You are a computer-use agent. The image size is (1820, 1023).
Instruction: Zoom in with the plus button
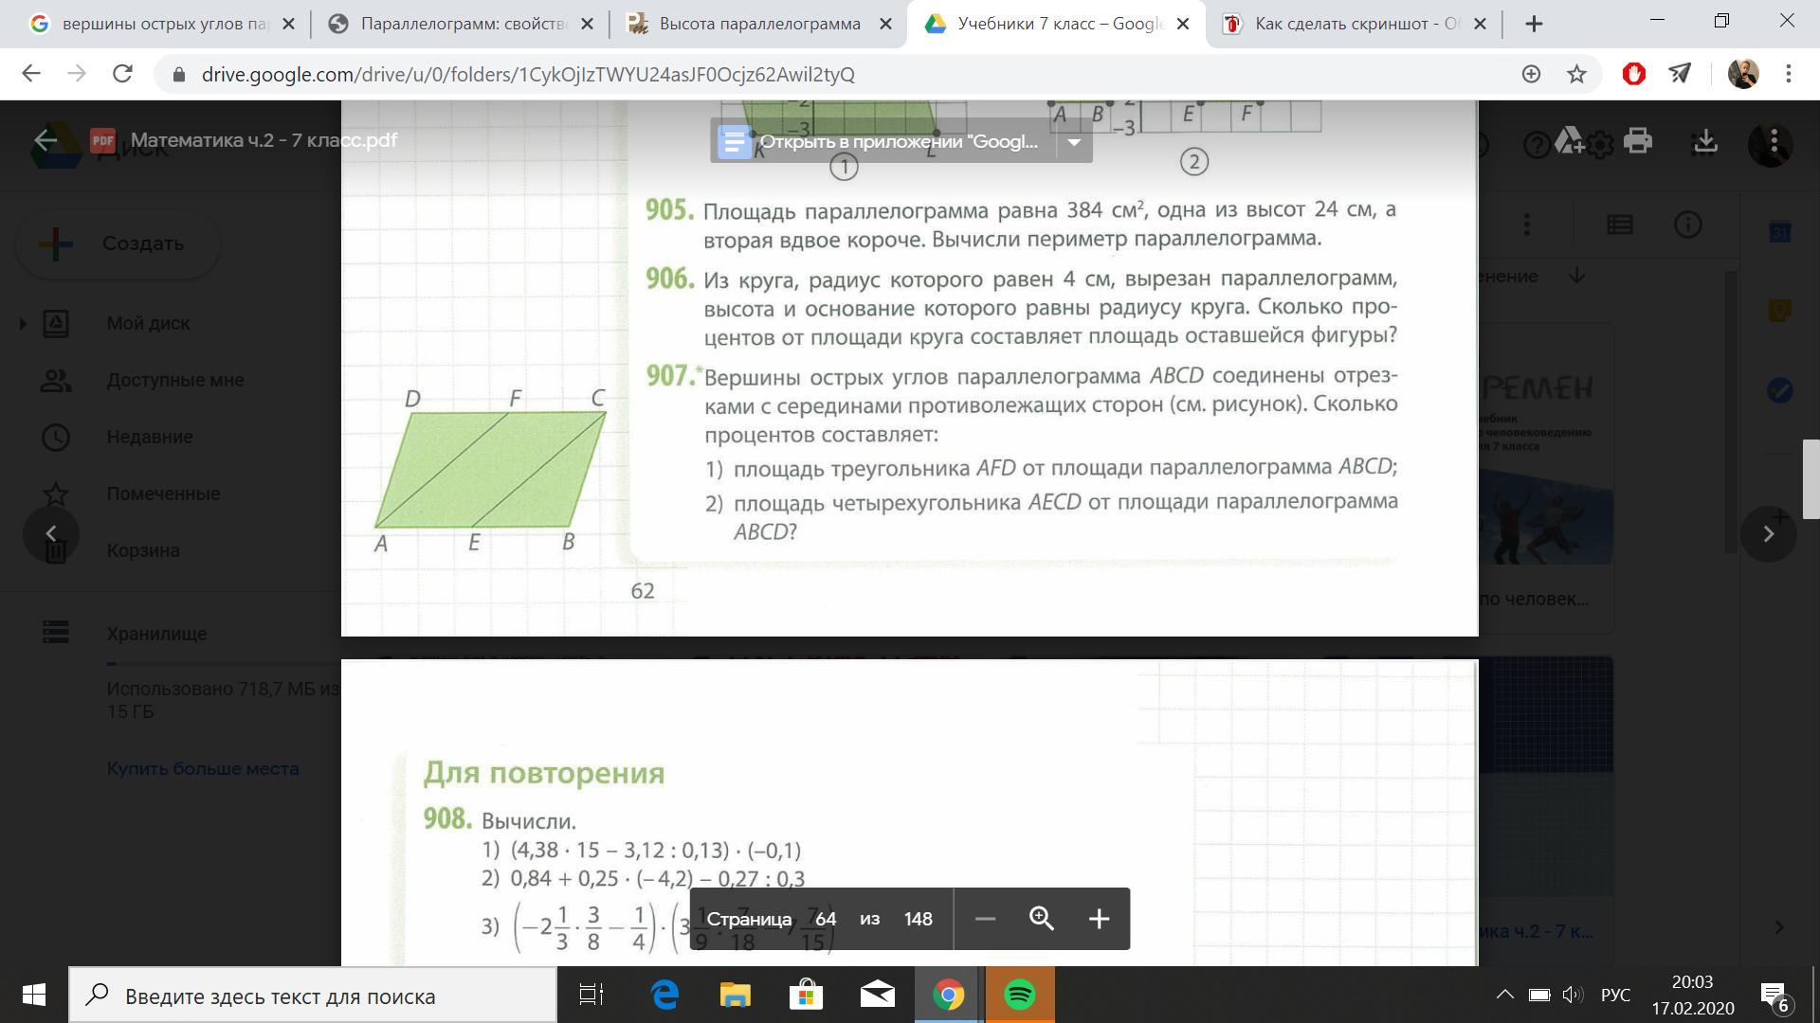point(1099,919)
